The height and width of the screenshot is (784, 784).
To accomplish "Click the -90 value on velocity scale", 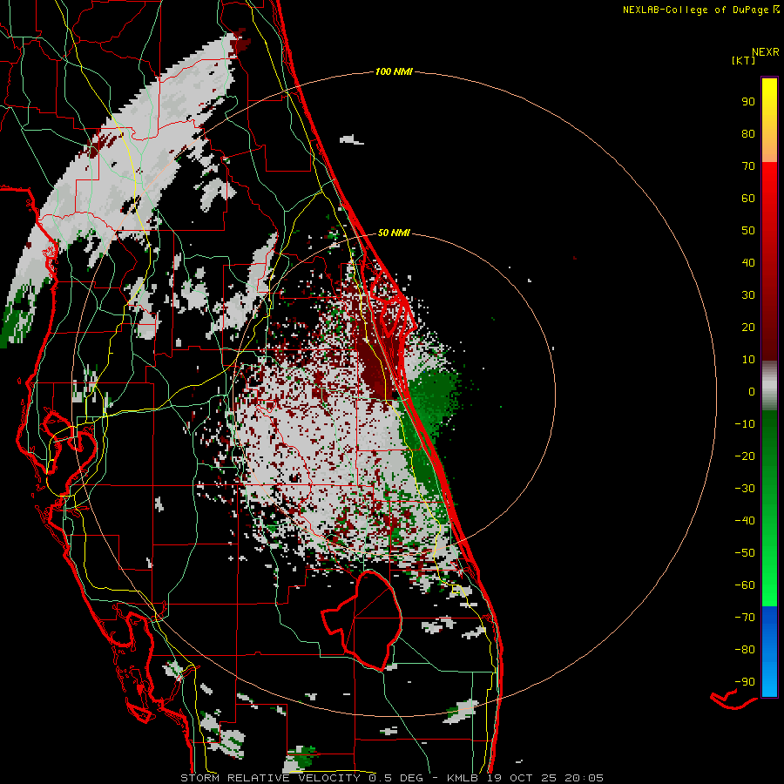I will [745, 682].
